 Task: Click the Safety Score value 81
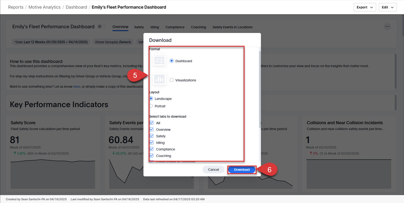click(x=15, y=140)
